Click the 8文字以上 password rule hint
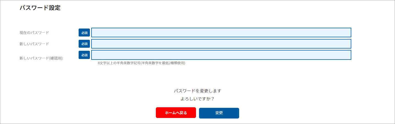The image size is (395, 124). click(x=141, y=63)
